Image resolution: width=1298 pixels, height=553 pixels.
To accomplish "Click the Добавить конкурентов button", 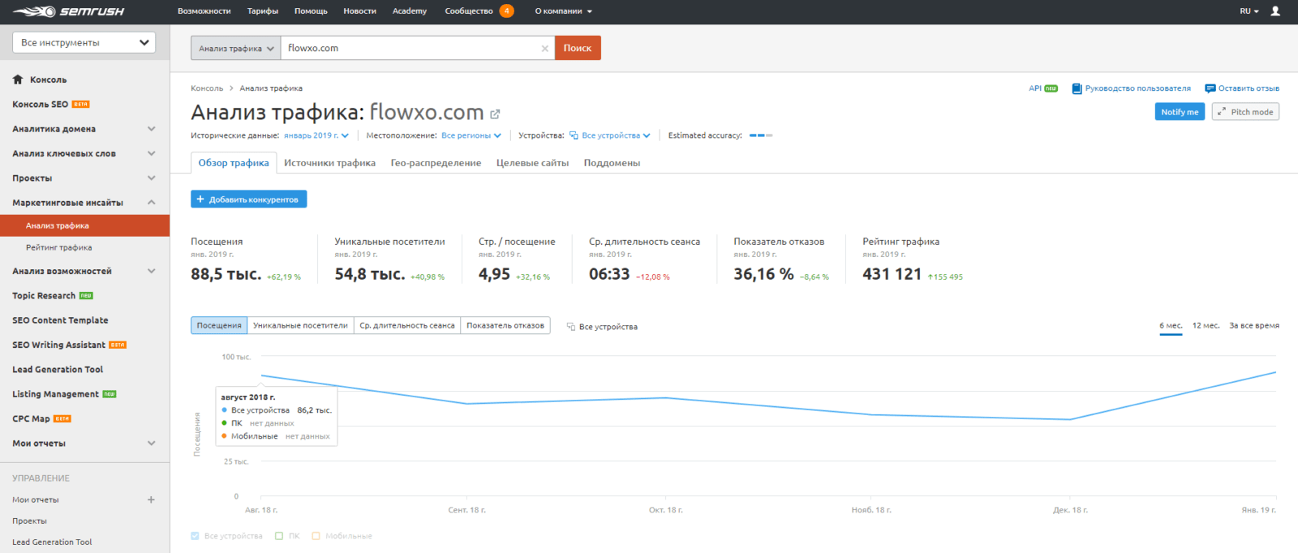I will pyautogui.click(x=249, y=199).
